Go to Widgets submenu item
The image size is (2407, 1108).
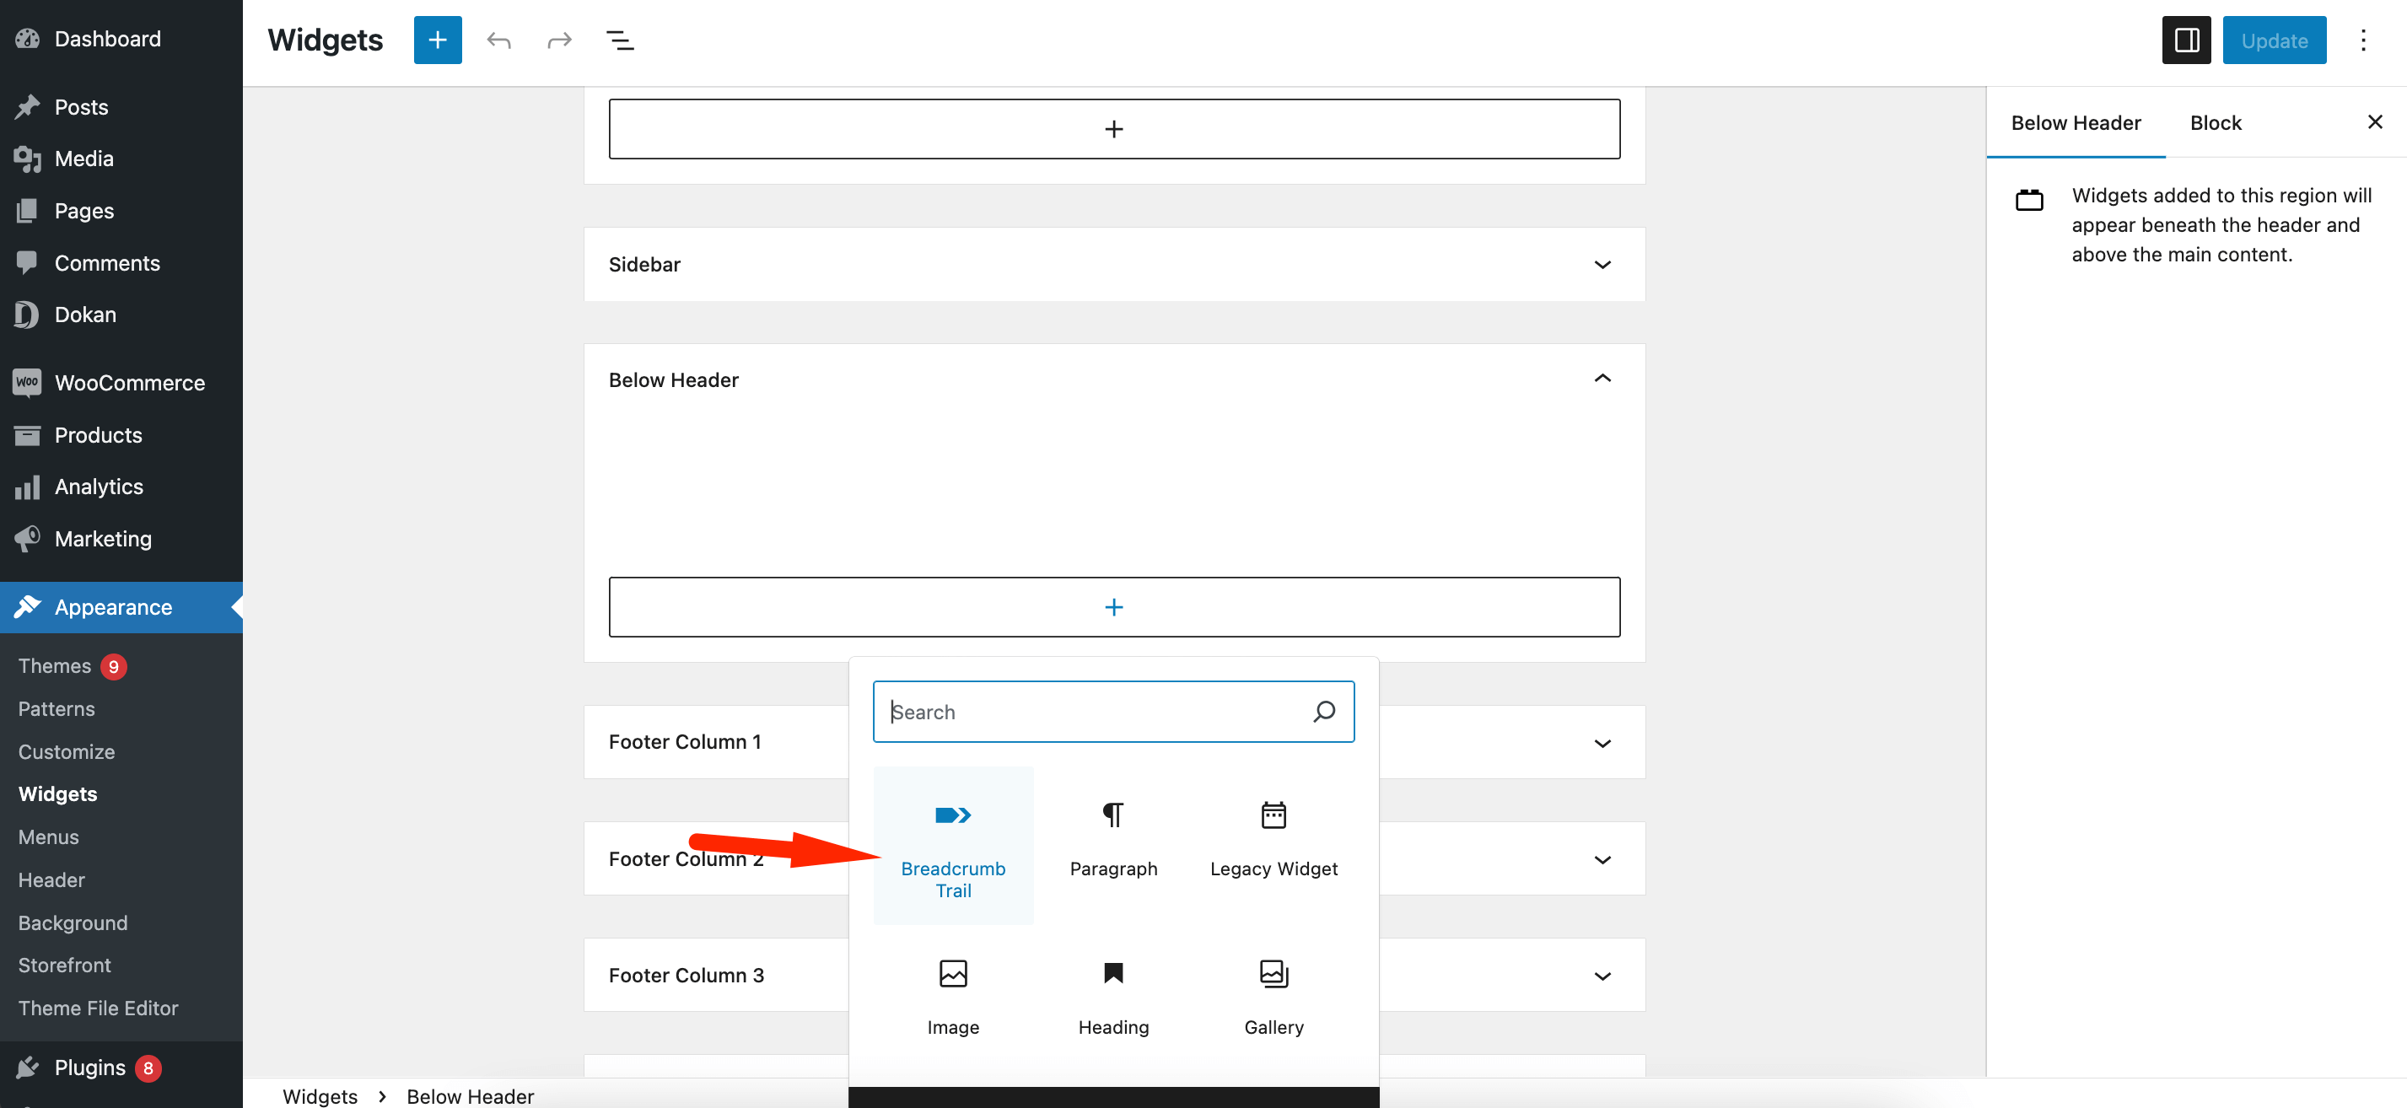coord(58,794)
